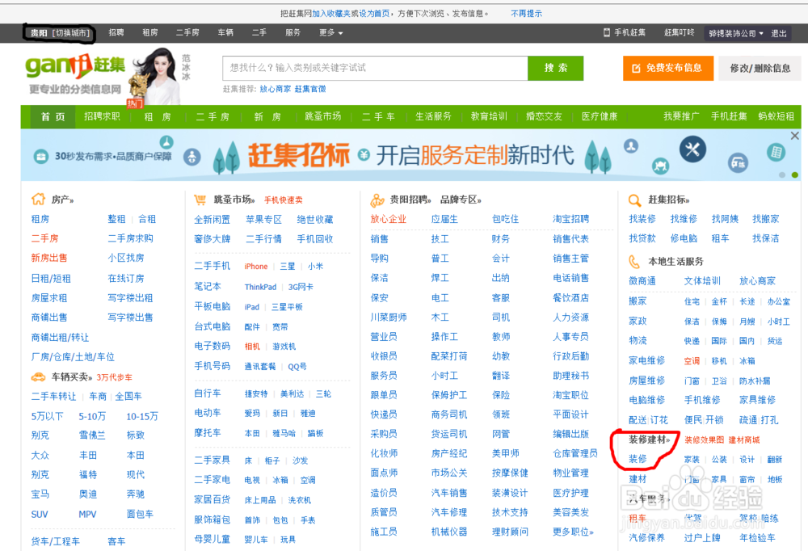Open the 骅锶装饰公司 account dropdown

733,33
